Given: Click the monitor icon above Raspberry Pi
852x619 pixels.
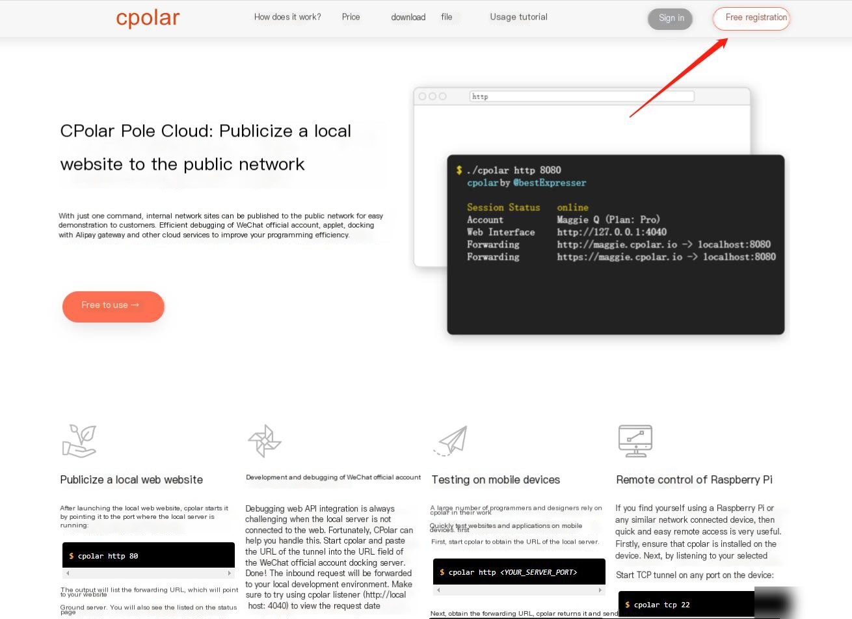Looking at the screenshot, I should pyautogui.click(x=635, y=441).
